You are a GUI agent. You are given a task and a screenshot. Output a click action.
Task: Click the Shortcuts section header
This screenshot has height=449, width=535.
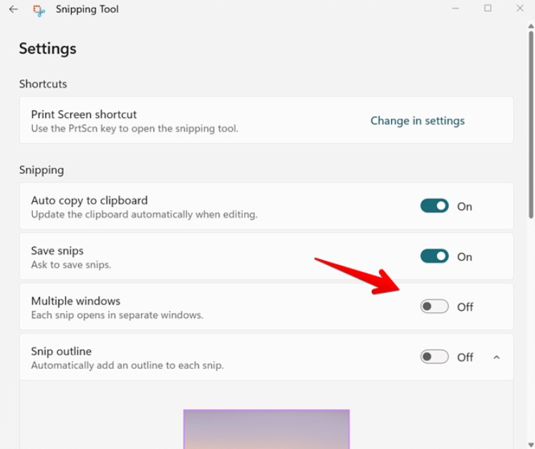tap(43, 84)
